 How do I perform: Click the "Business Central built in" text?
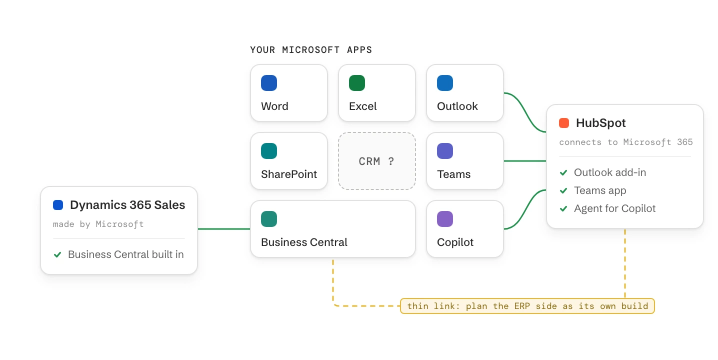(126, 254)
